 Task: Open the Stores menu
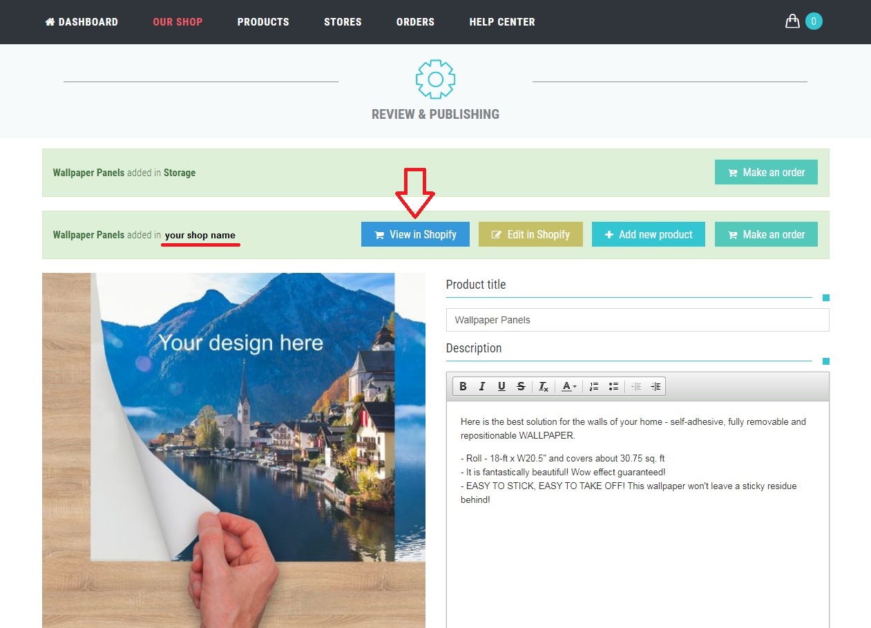[343, 22]
